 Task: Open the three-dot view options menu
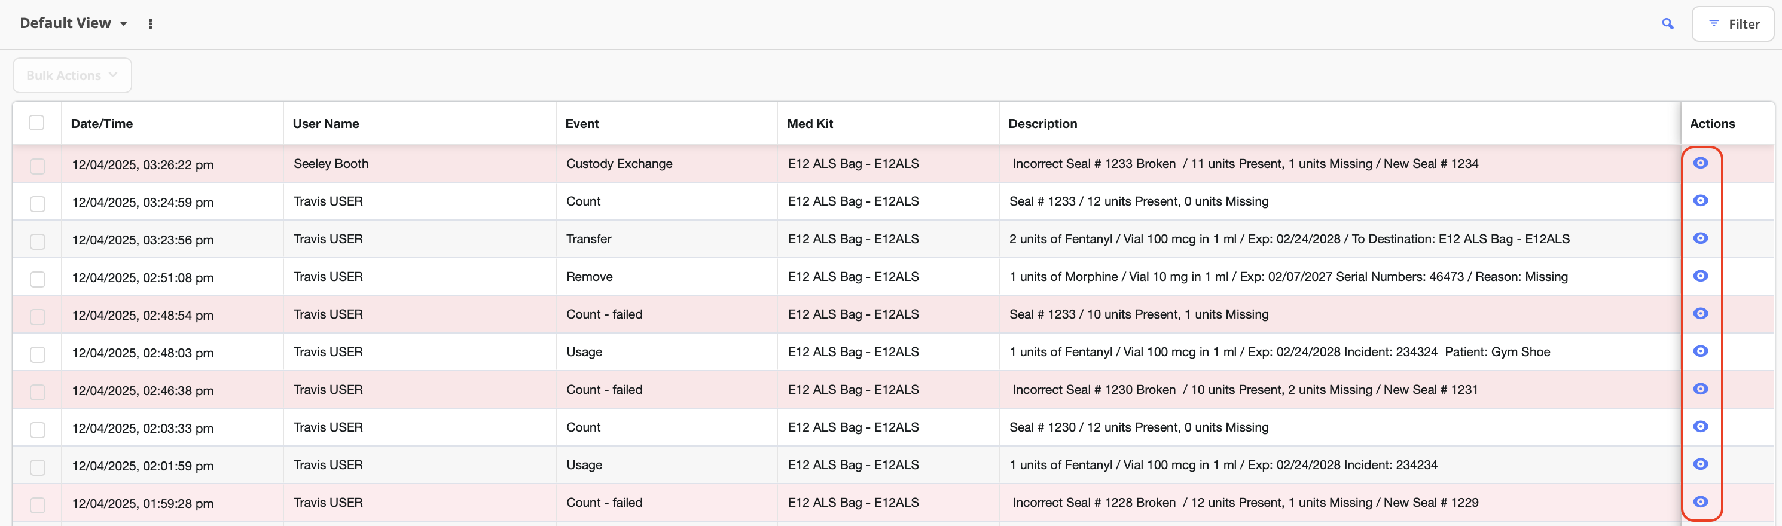click(x=150, y=24)
